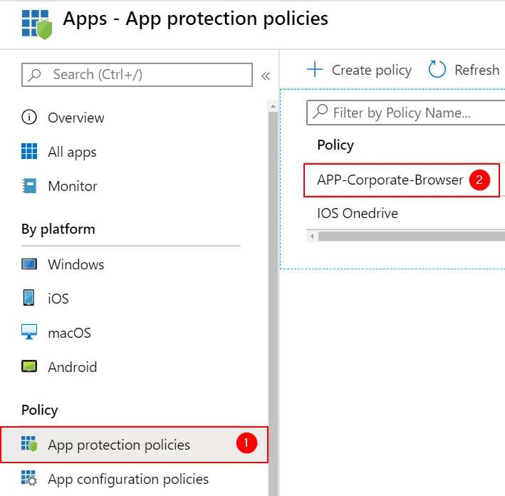Click the policy list left scroll arrow
505x496 pixels.
click(x=312, y=236)
